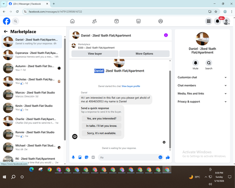Expand the Chat members section

coord(202,85)
